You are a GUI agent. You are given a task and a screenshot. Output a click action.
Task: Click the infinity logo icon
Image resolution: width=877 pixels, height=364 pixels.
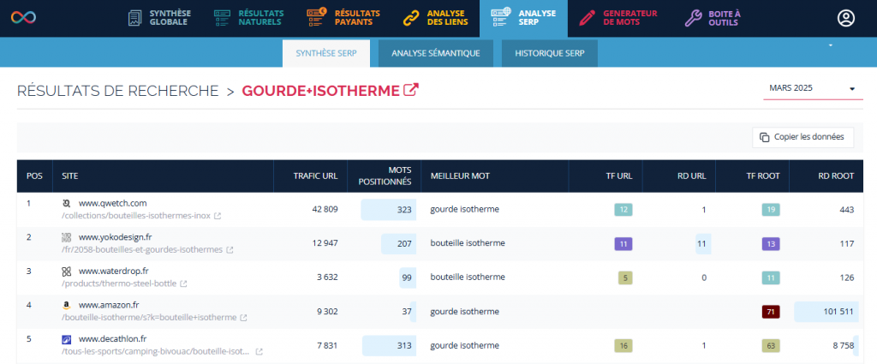pyautogui.click(x=23, y=17)
